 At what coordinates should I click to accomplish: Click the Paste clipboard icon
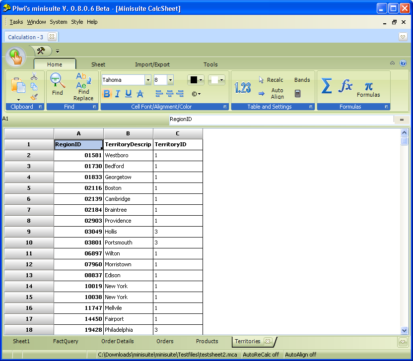click(x=18, y=85)
